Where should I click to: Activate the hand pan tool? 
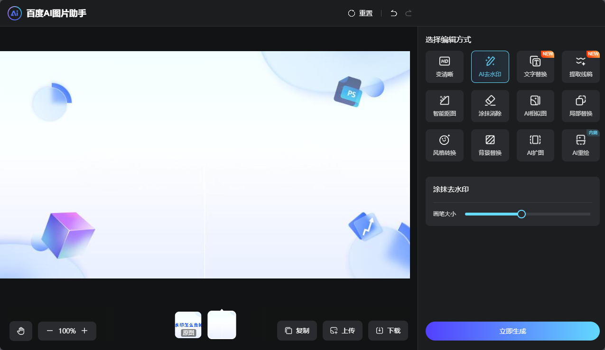21,331
